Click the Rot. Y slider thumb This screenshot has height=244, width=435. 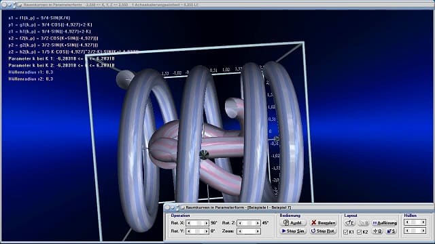(x=197, y=231)
